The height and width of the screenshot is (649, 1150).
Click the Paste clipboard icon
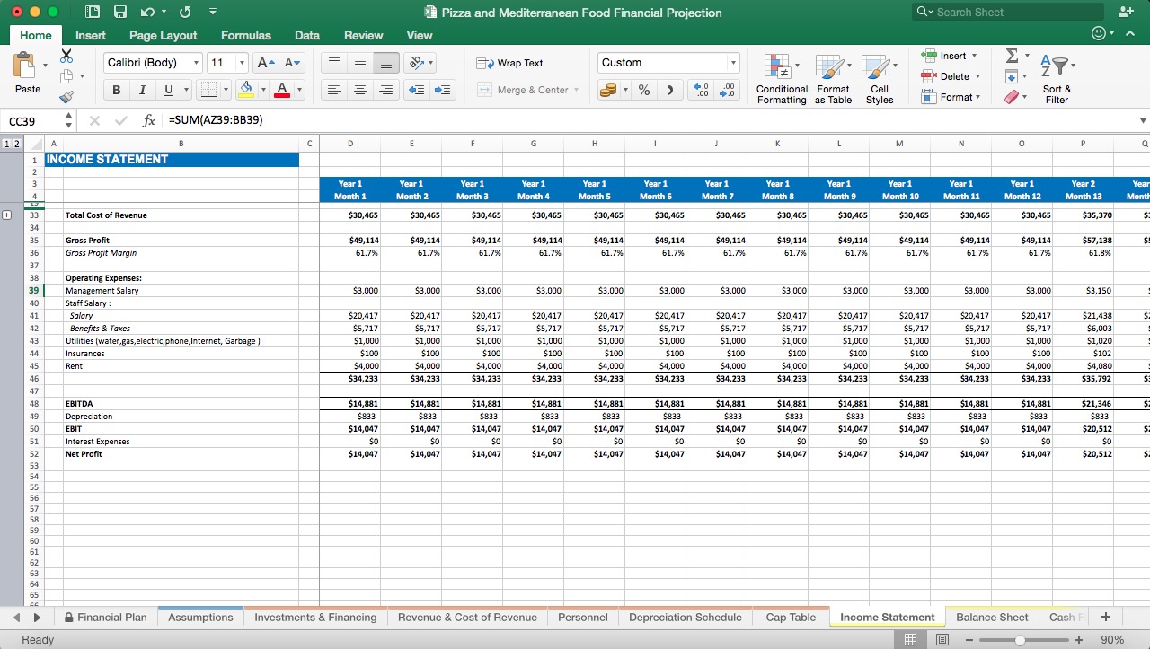pos(24,66)
